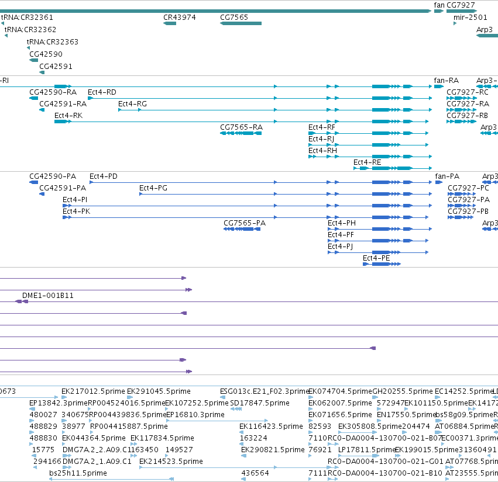The width and height of the screenshot is (498, 482).
Task: Click the CG42590-RA transcript label
Action: 53,92
